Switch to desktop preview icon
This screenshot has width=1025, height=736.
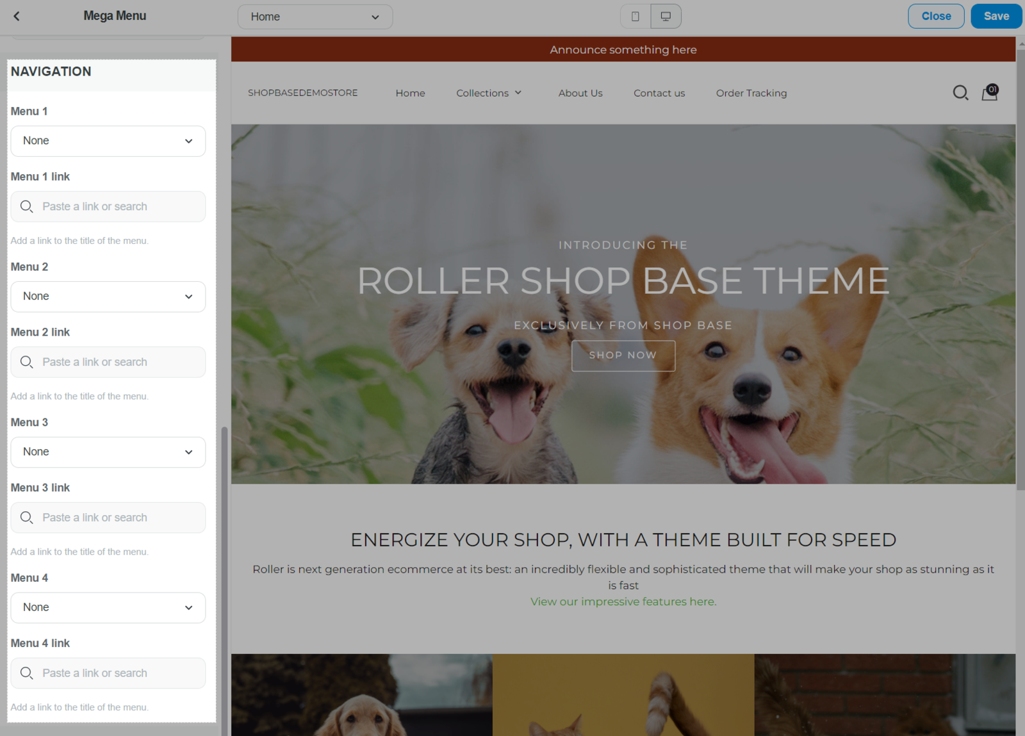click(666, 17)
